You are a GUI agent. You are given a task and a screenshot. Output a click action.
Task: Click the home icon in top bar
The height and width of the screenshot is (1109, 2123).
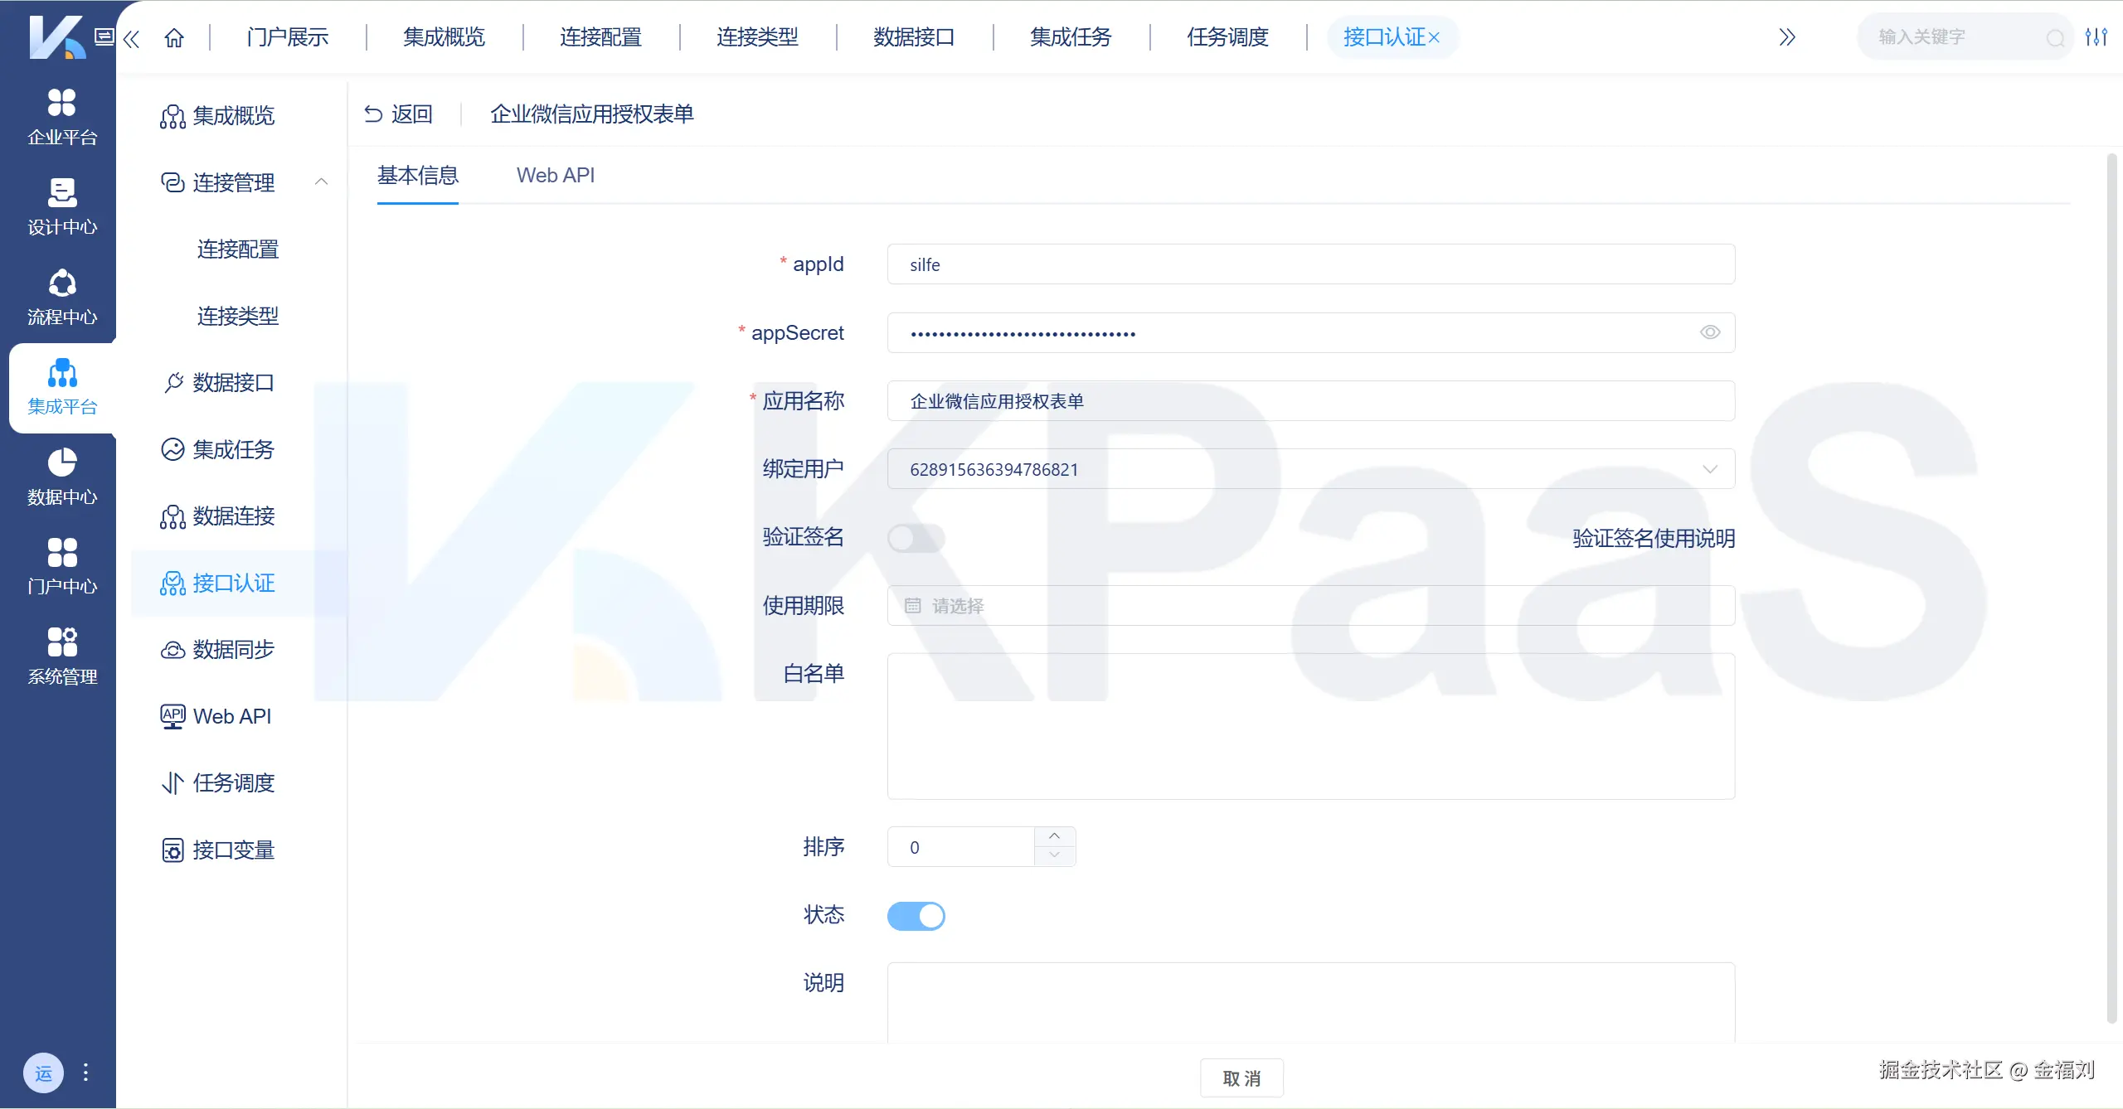click(174, 37)
